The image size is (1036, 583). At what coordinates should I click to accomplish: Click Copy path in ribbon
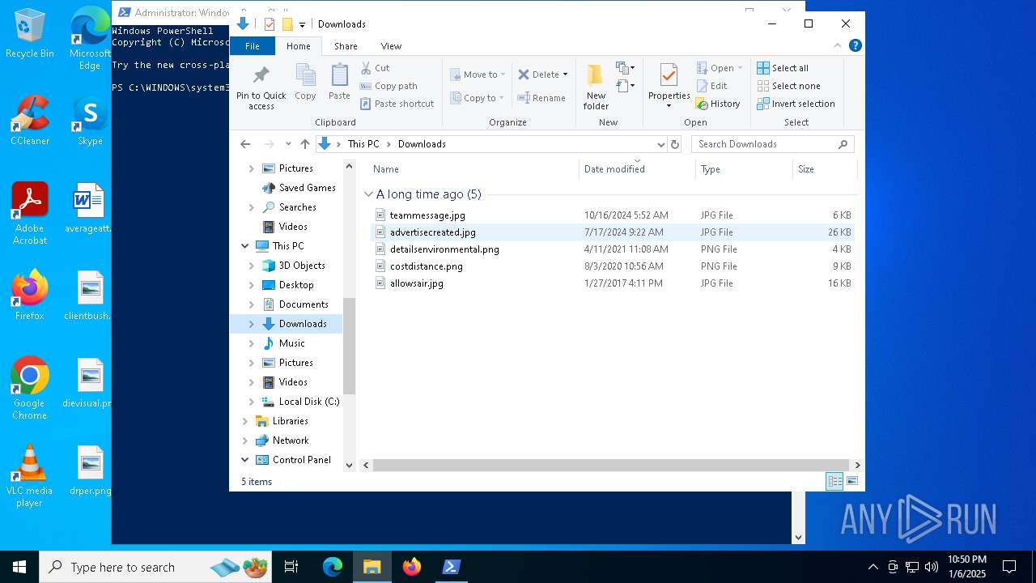[388, 86]
